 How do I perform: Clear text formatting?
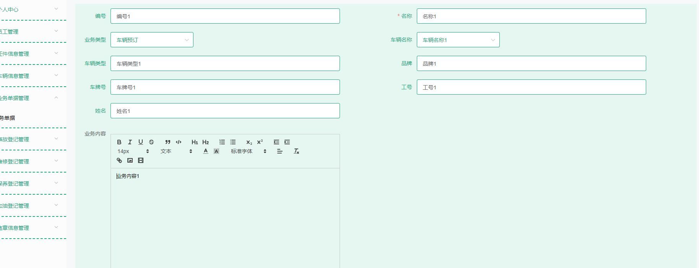tap(296, 151)
